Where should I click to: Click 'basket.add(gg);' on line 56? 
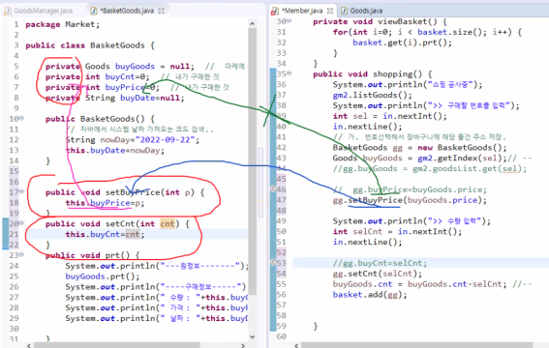(370, 295)
